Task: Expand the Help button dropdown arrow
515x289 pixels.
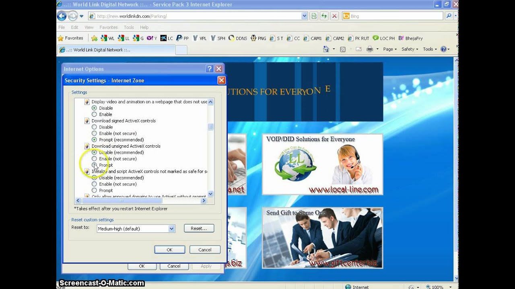Action: pos(449,49)
